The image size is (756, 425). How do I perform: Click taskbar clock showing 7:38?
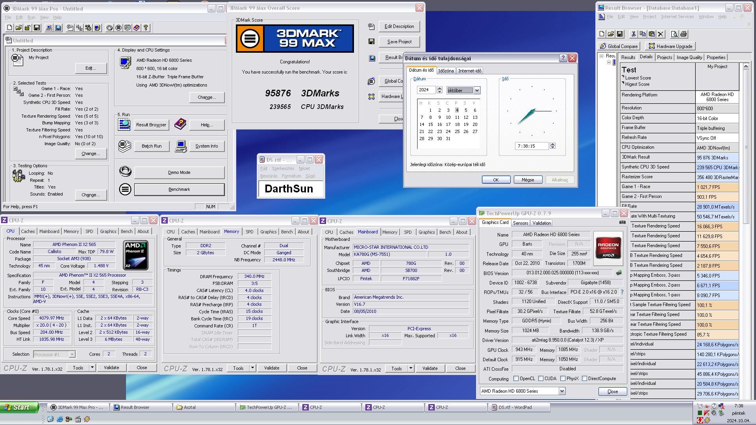pos(739,406)
